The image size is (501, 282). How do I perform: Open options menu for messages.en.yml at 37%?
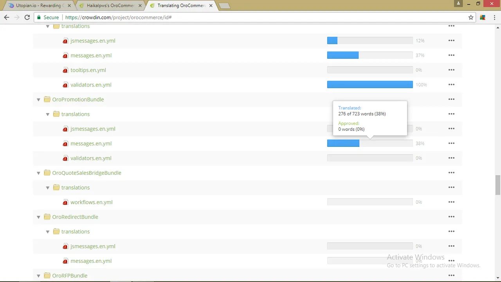tap(451, 55)
